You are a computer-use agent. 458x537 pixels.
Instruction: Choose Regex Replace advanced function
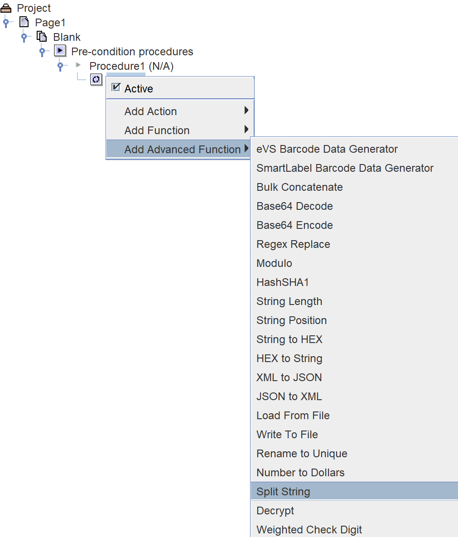(x=293, y=244)
